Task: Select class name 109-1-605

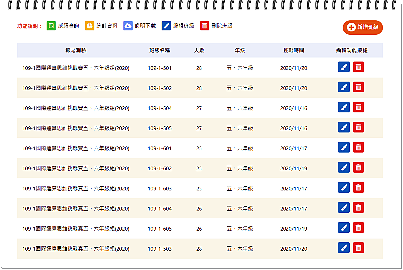Action: [159, 229]
